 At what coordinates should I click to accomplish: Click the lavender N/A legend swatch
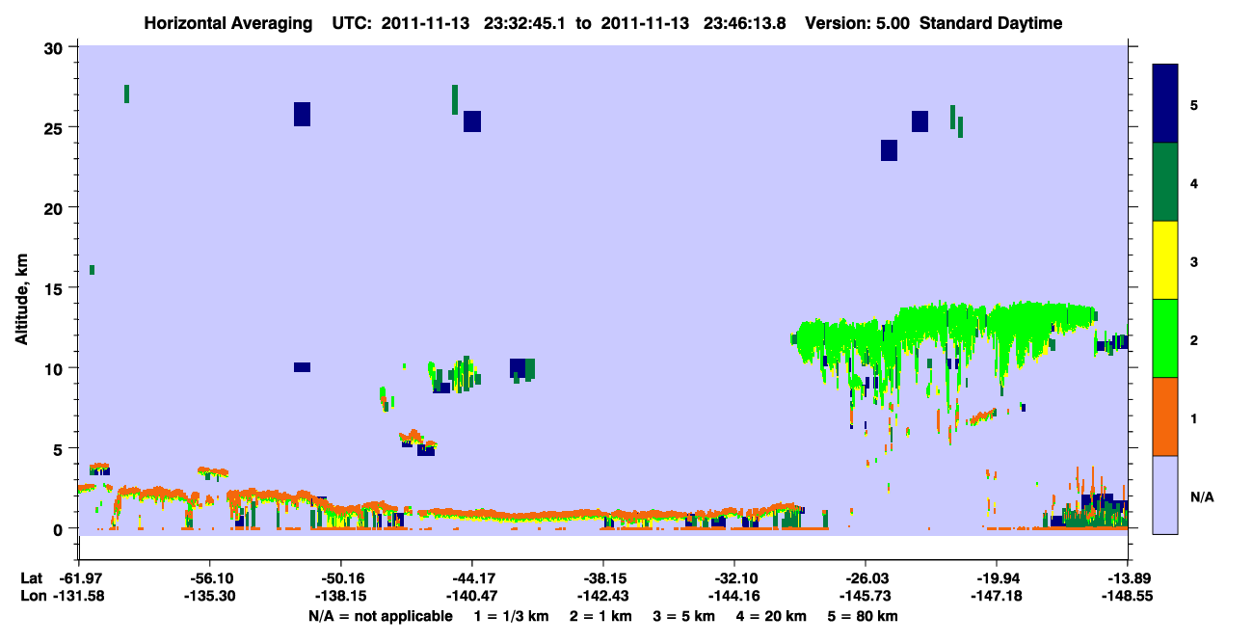point(1165,495)
